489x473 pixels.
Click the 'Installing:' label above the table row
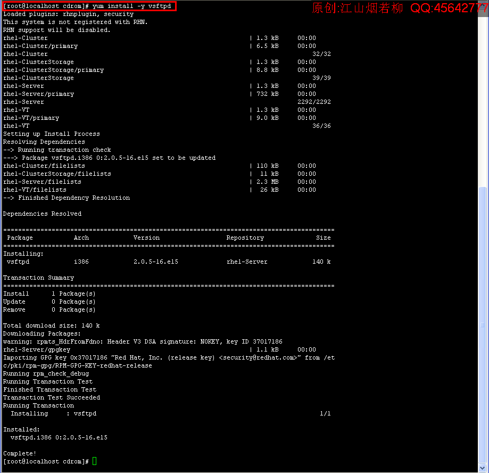pyautogui.click(x=23, y=254)
